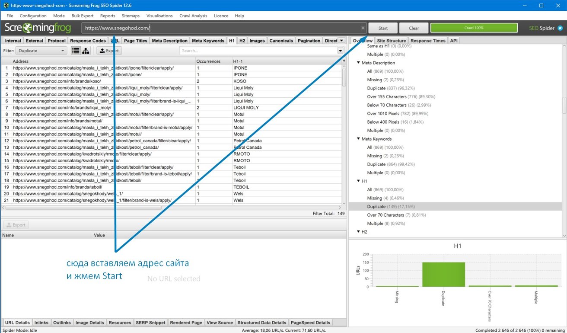This screenshot has height=333, width=567.
Task: Click the plus icon to add table columns
Action: click(x=344, y=61)
